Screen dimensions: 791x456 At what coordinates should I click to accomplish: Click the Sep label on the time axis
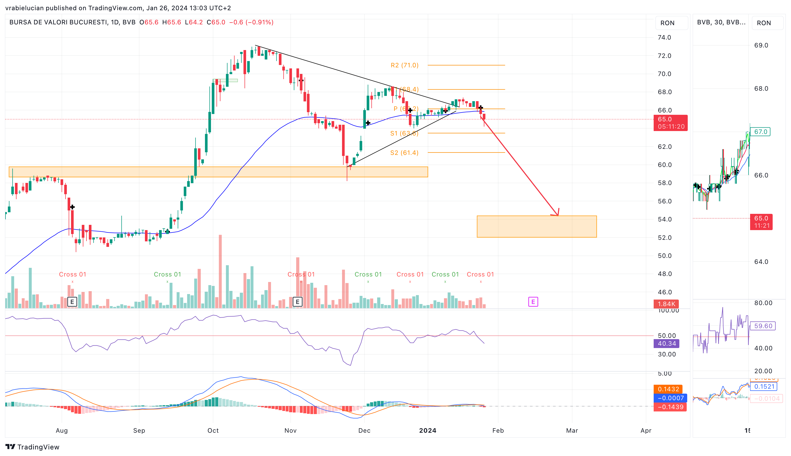(139, 431)
